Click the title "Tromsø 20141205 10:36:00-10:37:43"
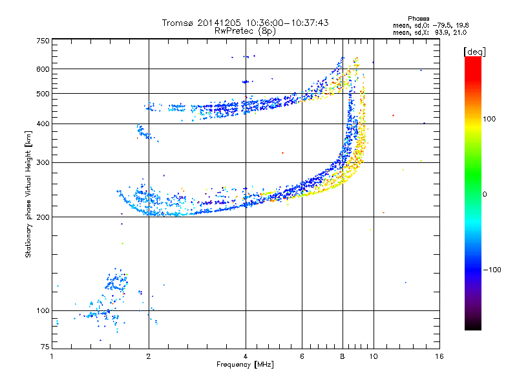Image resolution: width=517 pixels, height=388 pixels. click(x=246, y=23)
